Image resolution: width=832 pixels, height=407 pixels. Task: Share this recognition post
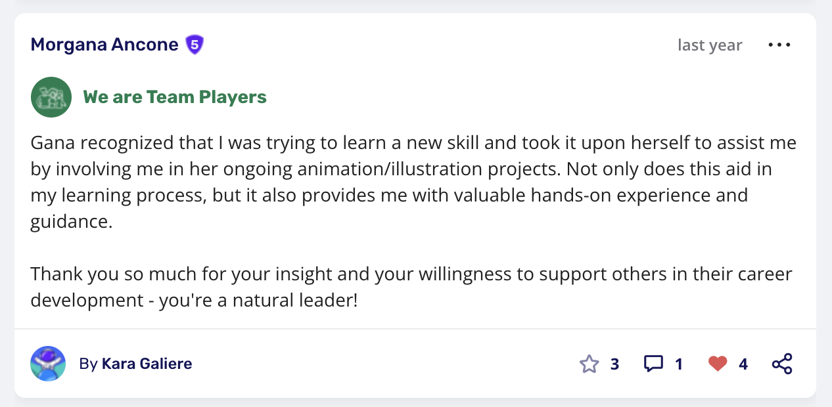click(x=782, y=364)
